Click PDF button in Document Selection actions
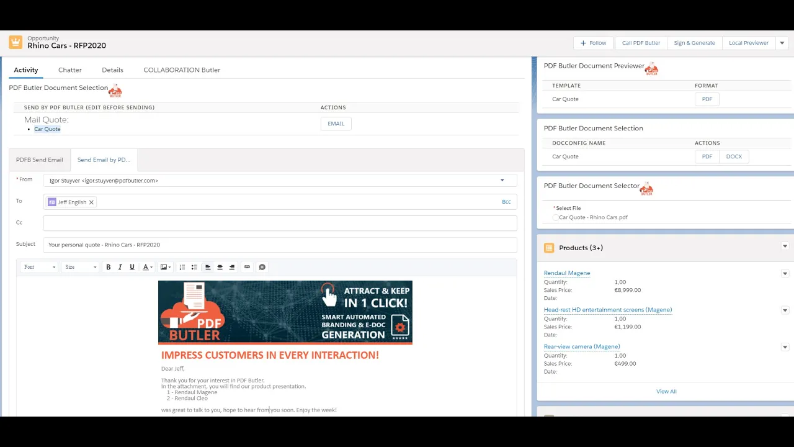The width and height of the screenshot is (794, 447). click(707, 156)
